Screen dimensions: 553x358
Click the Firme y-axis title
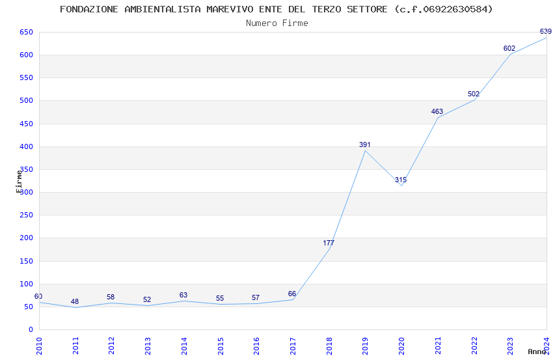coord(19,181)
